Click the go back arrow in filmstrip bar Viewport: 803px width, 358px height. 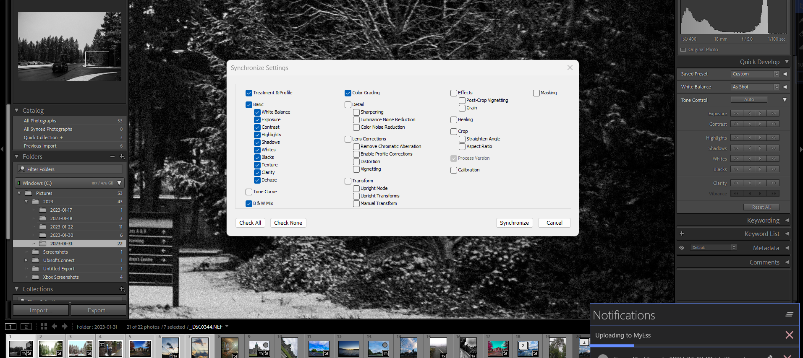coord(55,327)
